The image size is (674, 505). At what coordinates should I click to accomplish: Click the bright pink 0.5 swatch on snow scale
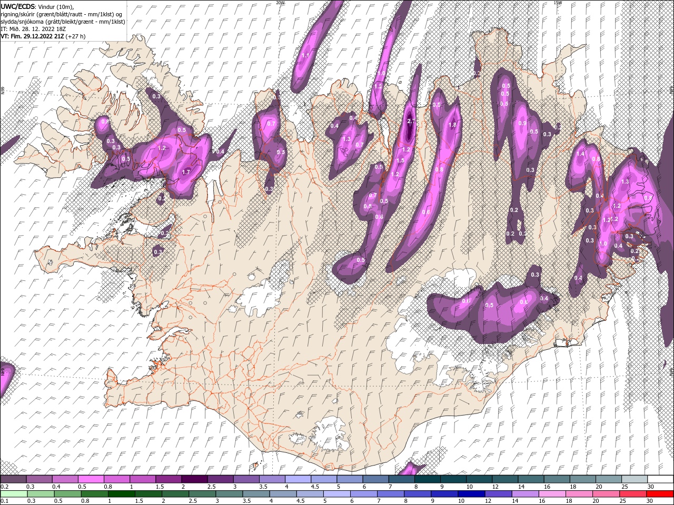pos(91,479)
